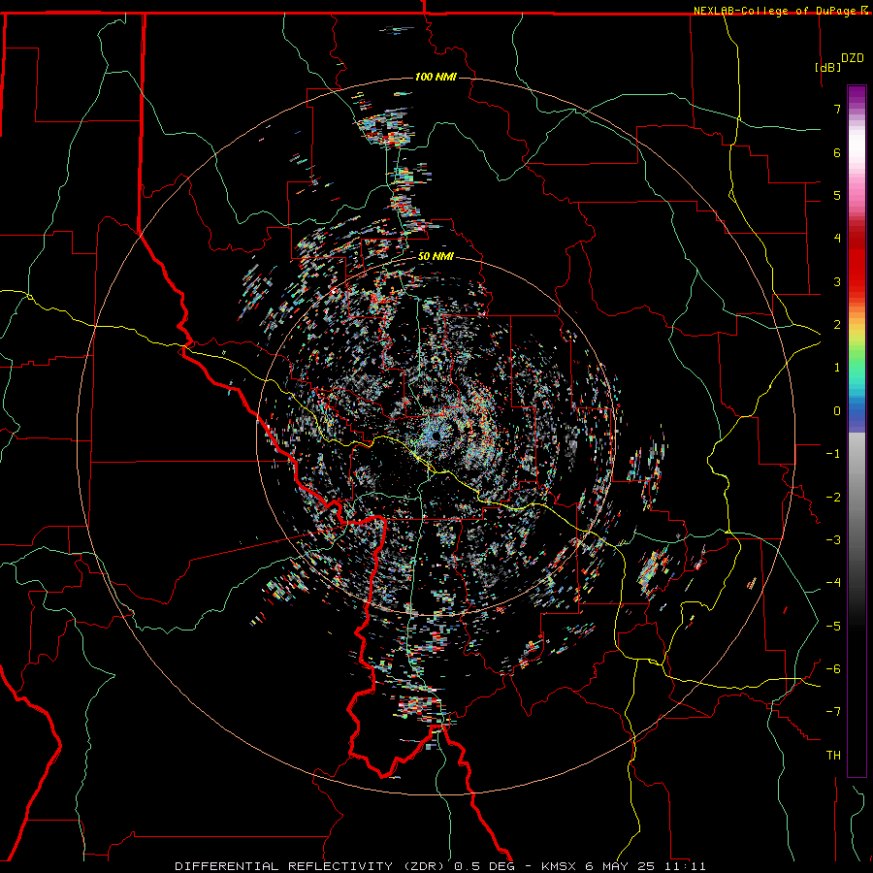Click the 4 value on the color scale
873x873 pixels.
pyautogui.click(x=837, y=239)
